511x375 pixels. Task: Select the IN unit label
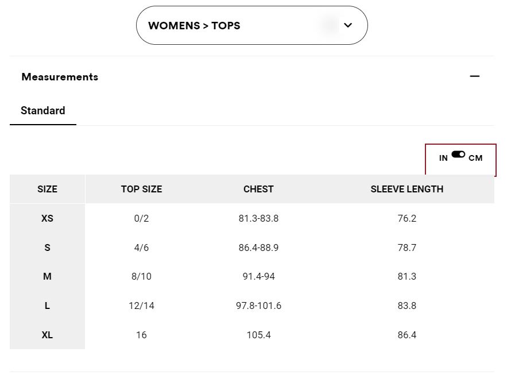pos(443,158)
